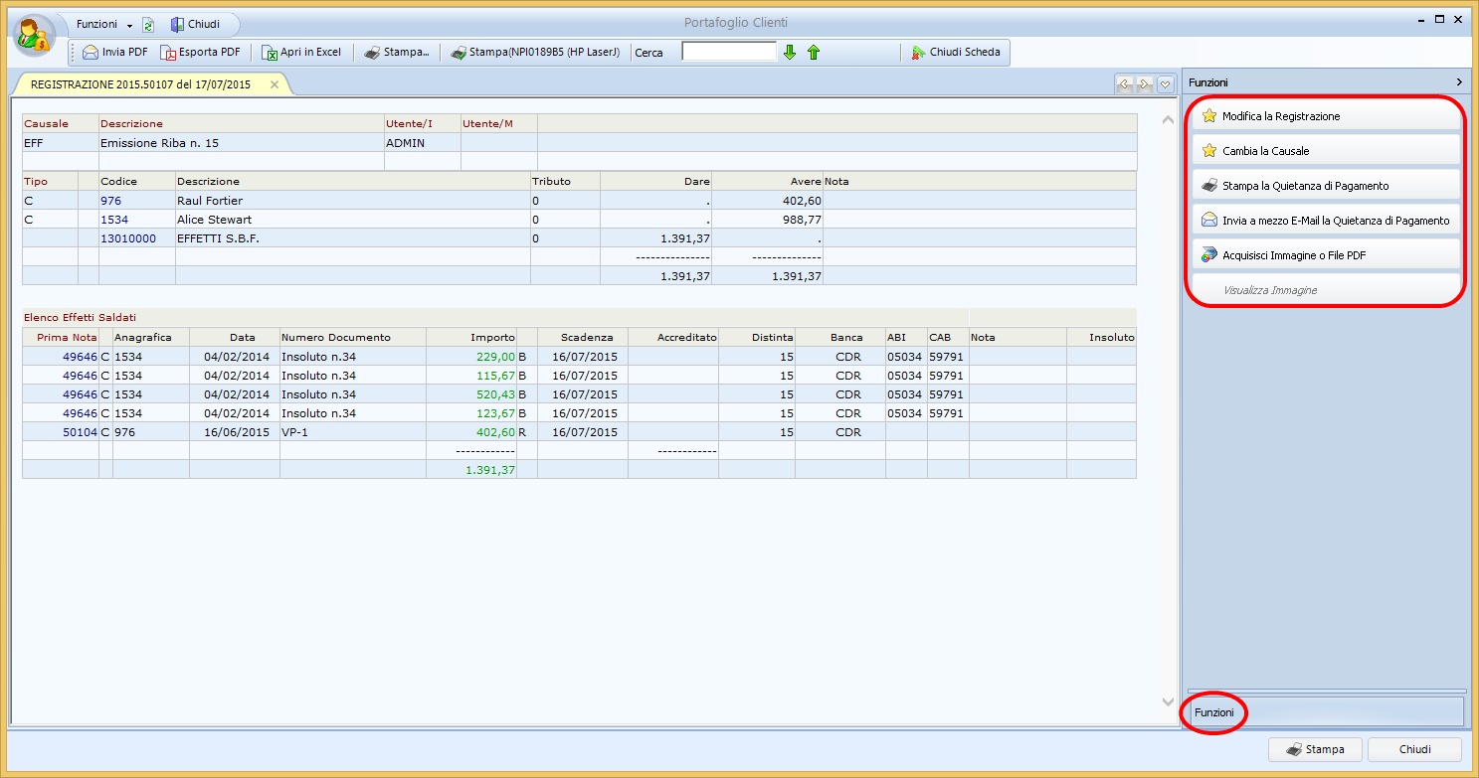Click the green up arrow search-previous icon
The width and height of the screenshot is (1479, 778).
[814, 53]
